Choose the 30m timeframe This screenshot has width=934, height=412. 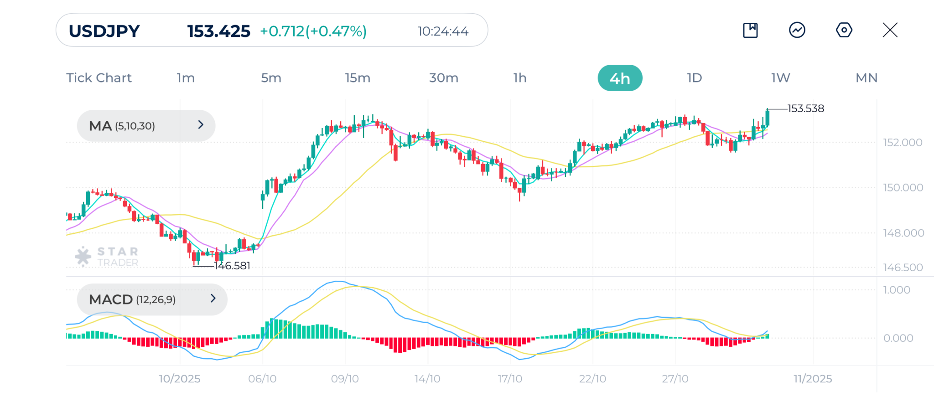443,78
